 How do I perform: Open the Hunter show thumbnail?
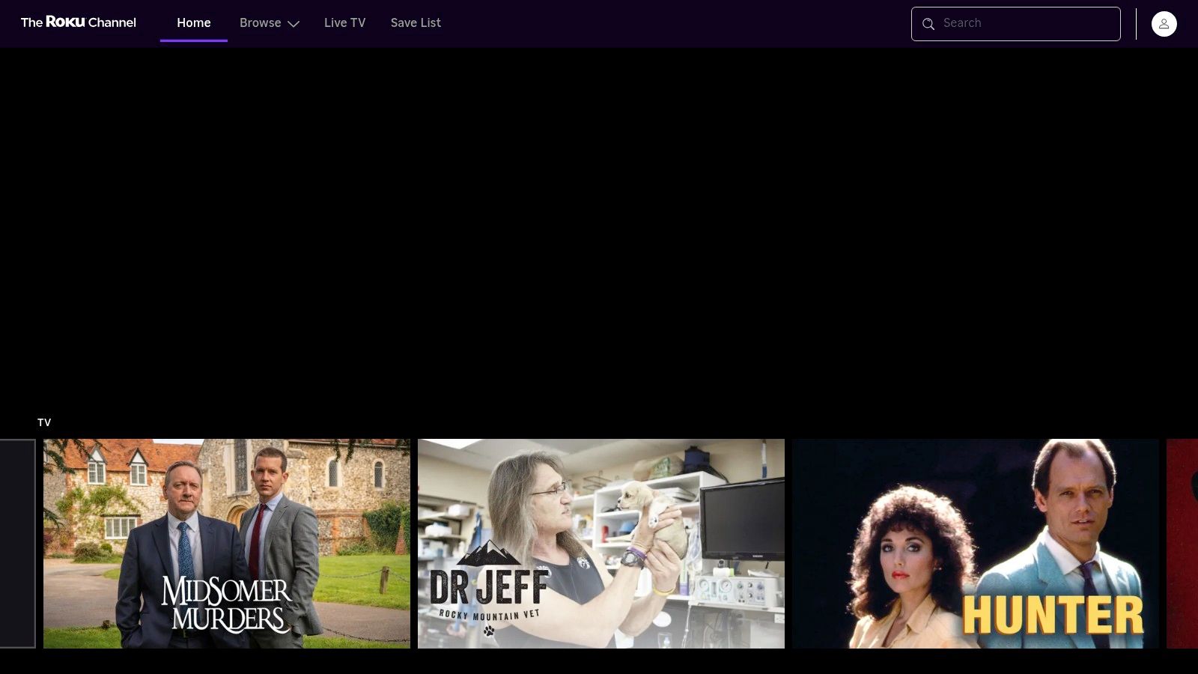[x=976, y=544]
